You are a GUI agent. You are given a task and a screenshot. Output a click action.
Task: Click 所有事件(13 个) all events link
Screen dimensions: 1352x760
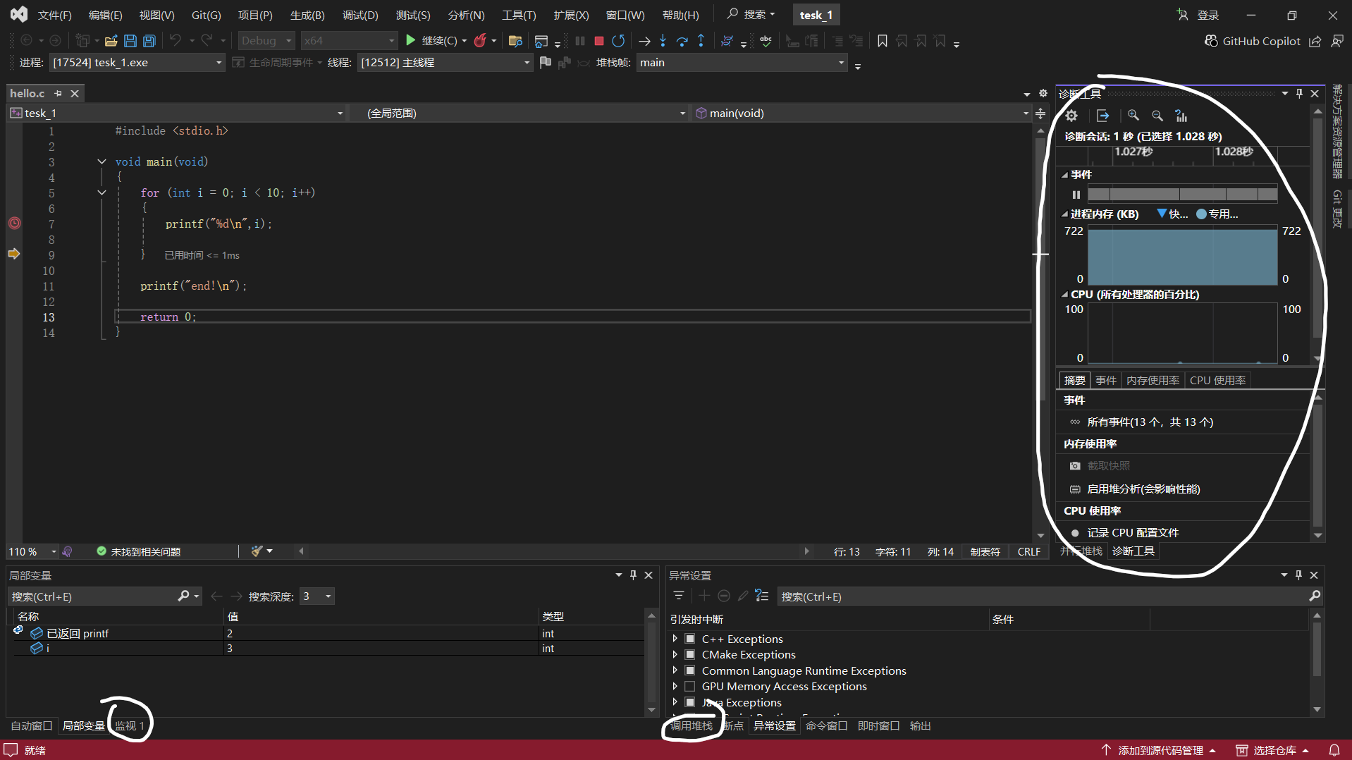1150,422
